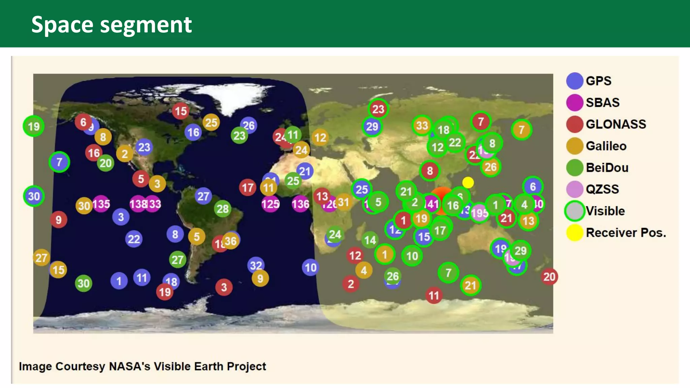The height and width of the screenshot is (388, 690).
Task: Click the Galileo legend label
Action: tap(606, 146)
